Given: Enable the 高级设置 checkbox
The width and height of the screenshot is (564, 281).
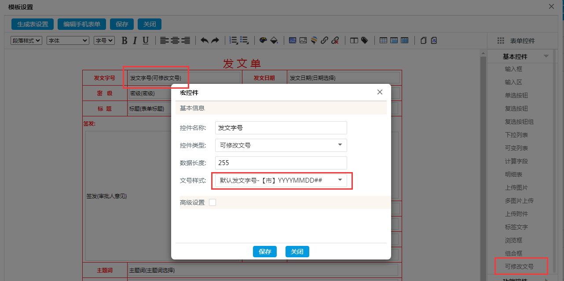Looking at the screenshot, I should (212, 202).
